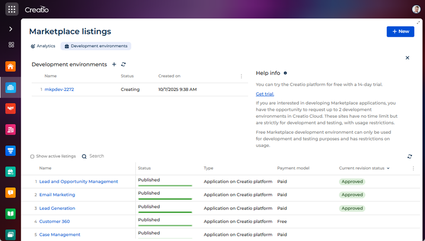Click the orange Home sidebar icon
Image resolution: width=425 pixels, height=241 pixels.
click(x=10, y=66)
